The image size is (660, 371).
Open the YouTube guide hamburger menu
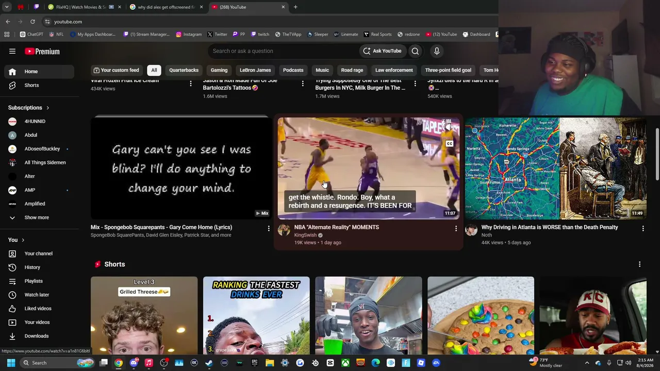pos(12,51)
